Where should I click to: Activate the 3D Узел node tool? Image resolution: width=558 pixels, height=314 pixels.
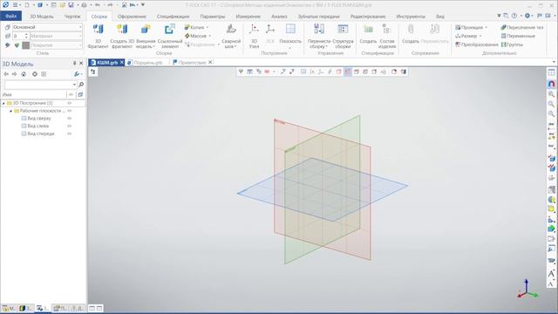pyautogui.click(x=254, y=36)
